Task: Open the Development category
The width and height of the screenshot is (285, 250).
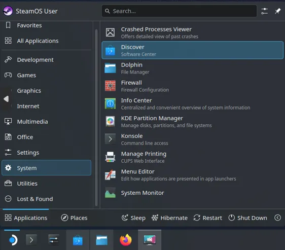Action: [x=46, y=60]
